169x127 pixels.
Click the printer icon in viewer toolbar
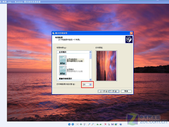coord(109,124)
